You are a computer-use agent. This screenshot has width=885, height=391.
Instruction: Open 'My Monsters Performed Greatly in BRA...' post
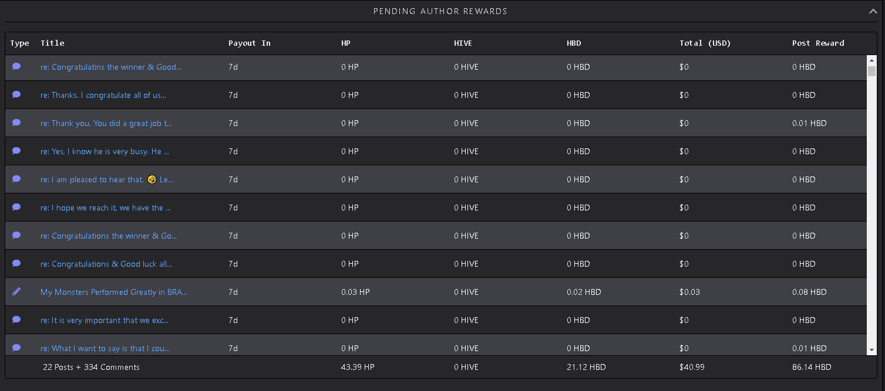point(114,292)
